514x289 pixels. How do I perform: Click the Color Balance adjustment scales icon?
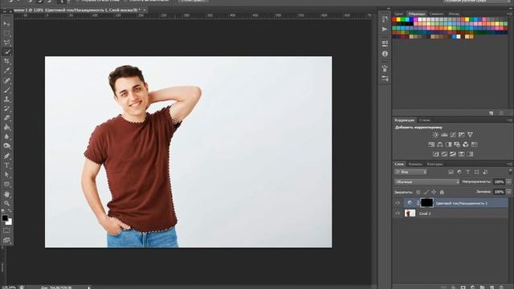[x=440, y=144]
